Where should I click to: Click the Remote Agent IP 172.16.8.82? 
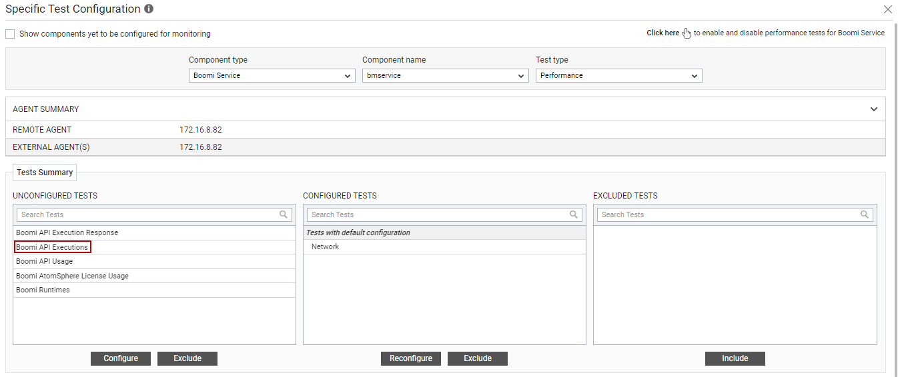pyautogui.click(x=201, y=130)
